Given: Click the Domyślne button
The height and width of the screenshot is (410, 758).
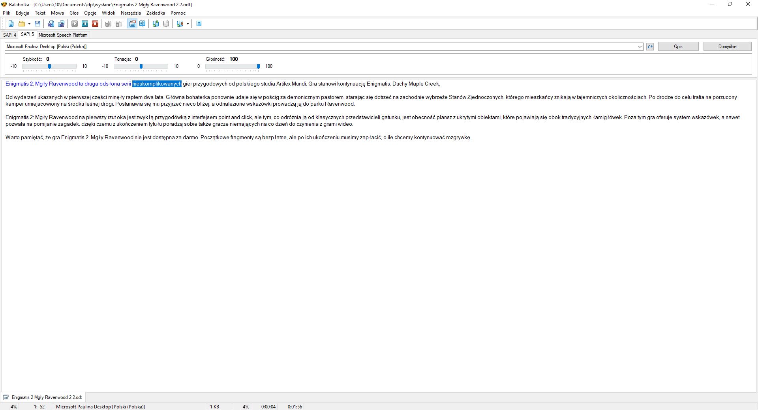Looking at the screenshot, I should tap(727, 47).
